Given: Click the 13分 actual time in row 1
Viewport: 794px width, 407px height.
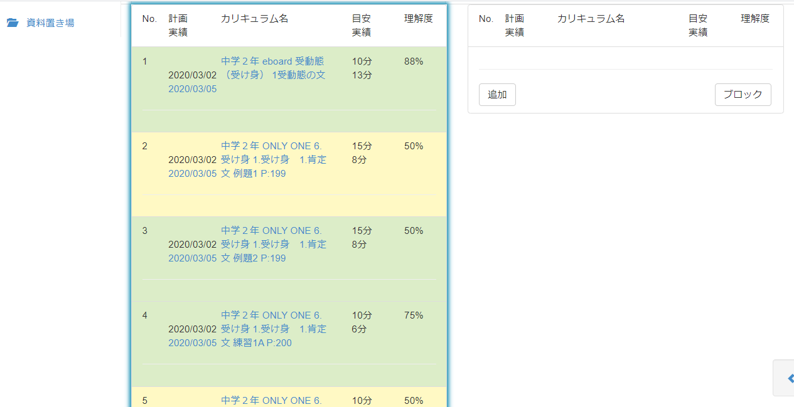Looking at the screenshot, I should [362, 75].
